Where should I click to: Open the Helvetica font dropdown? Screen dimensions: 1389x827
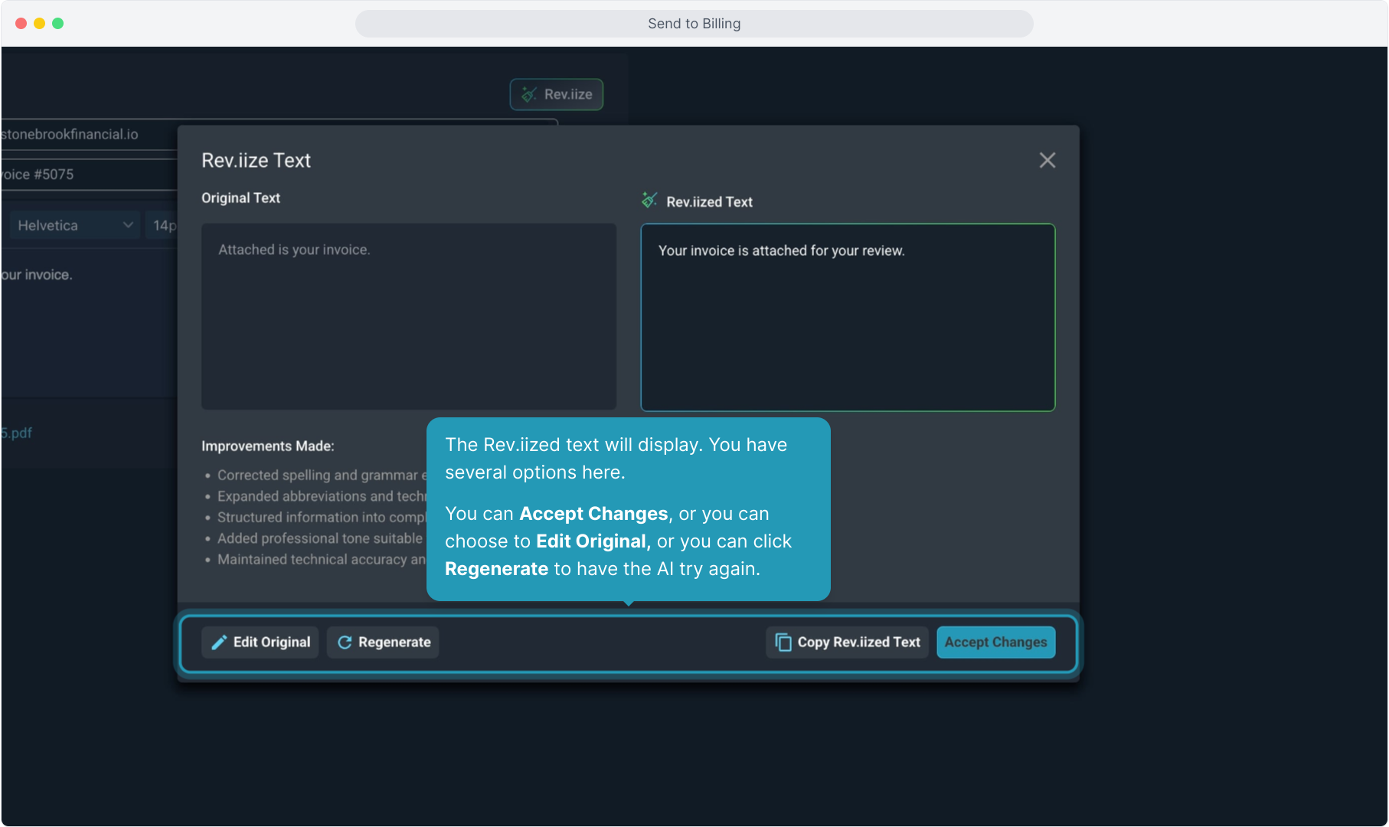(x=74, y=226)
